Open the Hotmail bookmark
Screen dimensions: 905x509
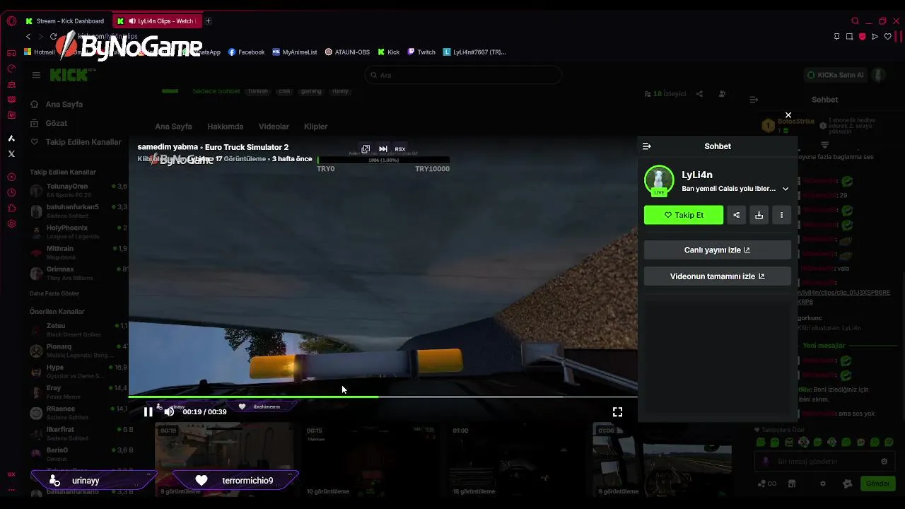pos(40,52)
